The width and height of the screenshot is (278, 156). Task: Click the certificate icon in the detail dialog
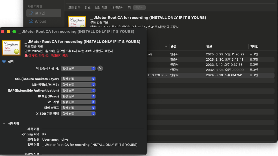tap(11, 48)
